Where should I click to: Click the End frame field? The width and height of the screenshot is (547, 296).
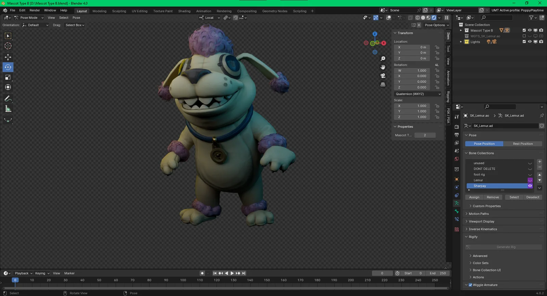click(438, 273)
